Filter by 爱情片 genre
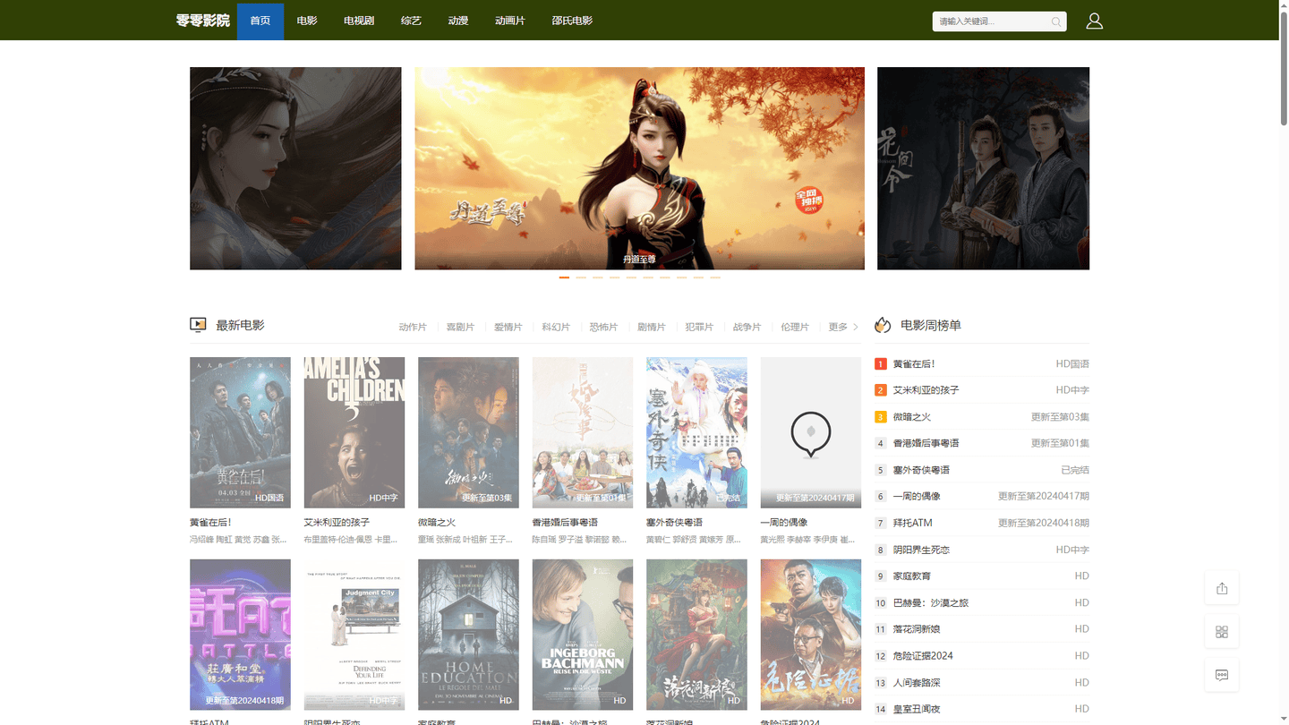Viewport: 1289px width, 725px height. pyautogui.click(x=508, y=327)
